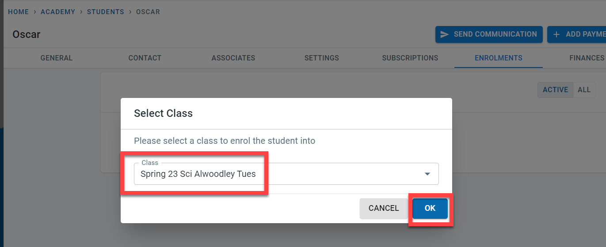606x247 pixels.
Task: Click the Oscar breadcrumb item
Action: pos(148,12)
